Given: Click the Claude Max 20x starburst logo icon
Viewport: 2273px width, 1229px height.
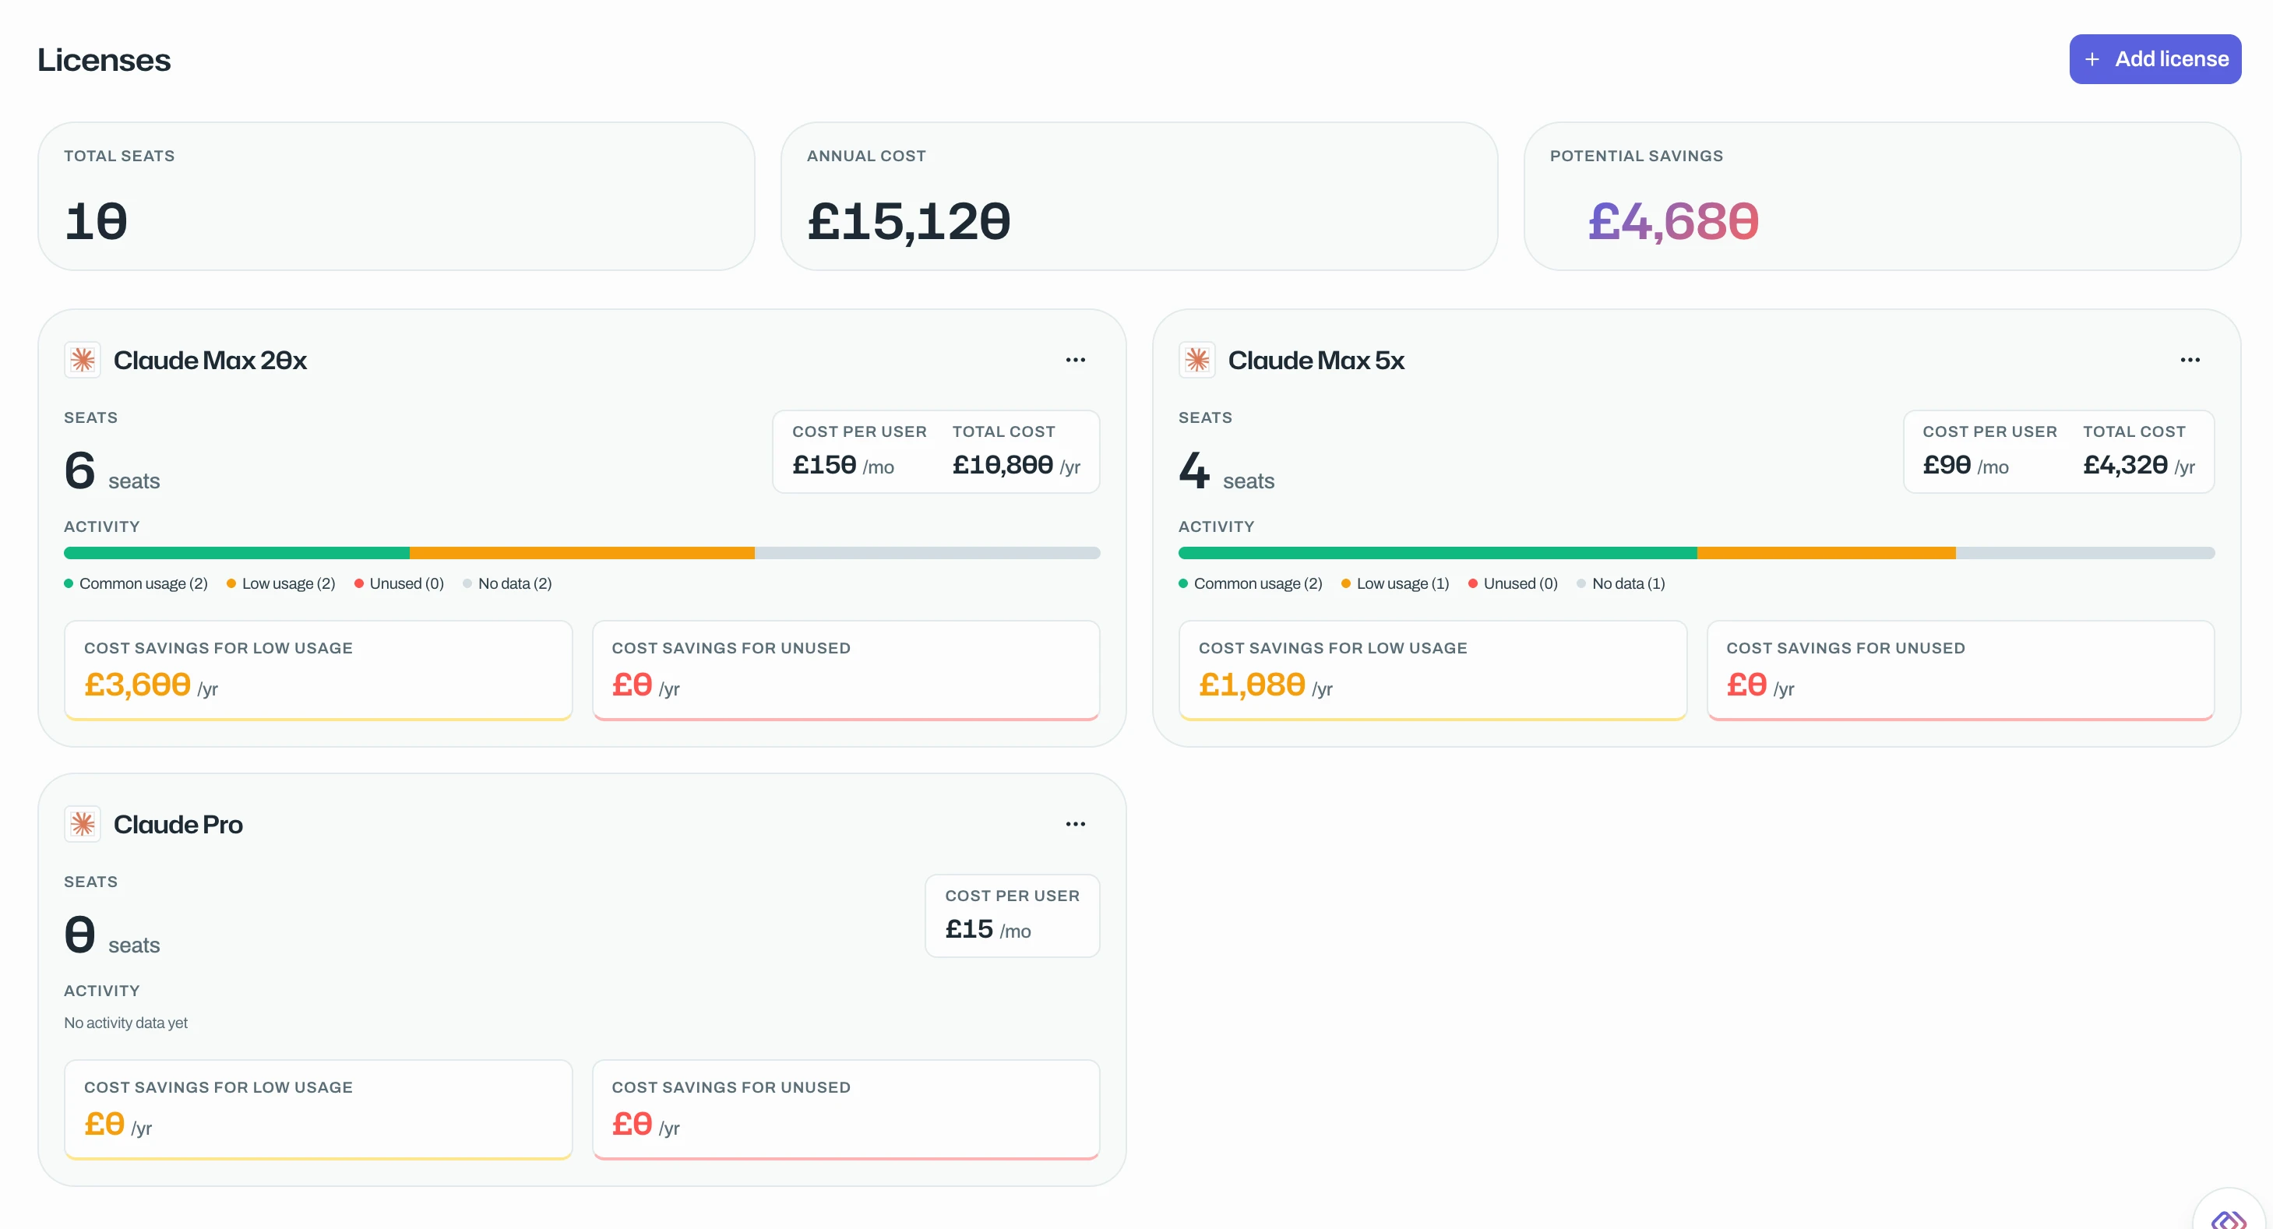Looking at the screenshot, I should [x=83, y=360].
